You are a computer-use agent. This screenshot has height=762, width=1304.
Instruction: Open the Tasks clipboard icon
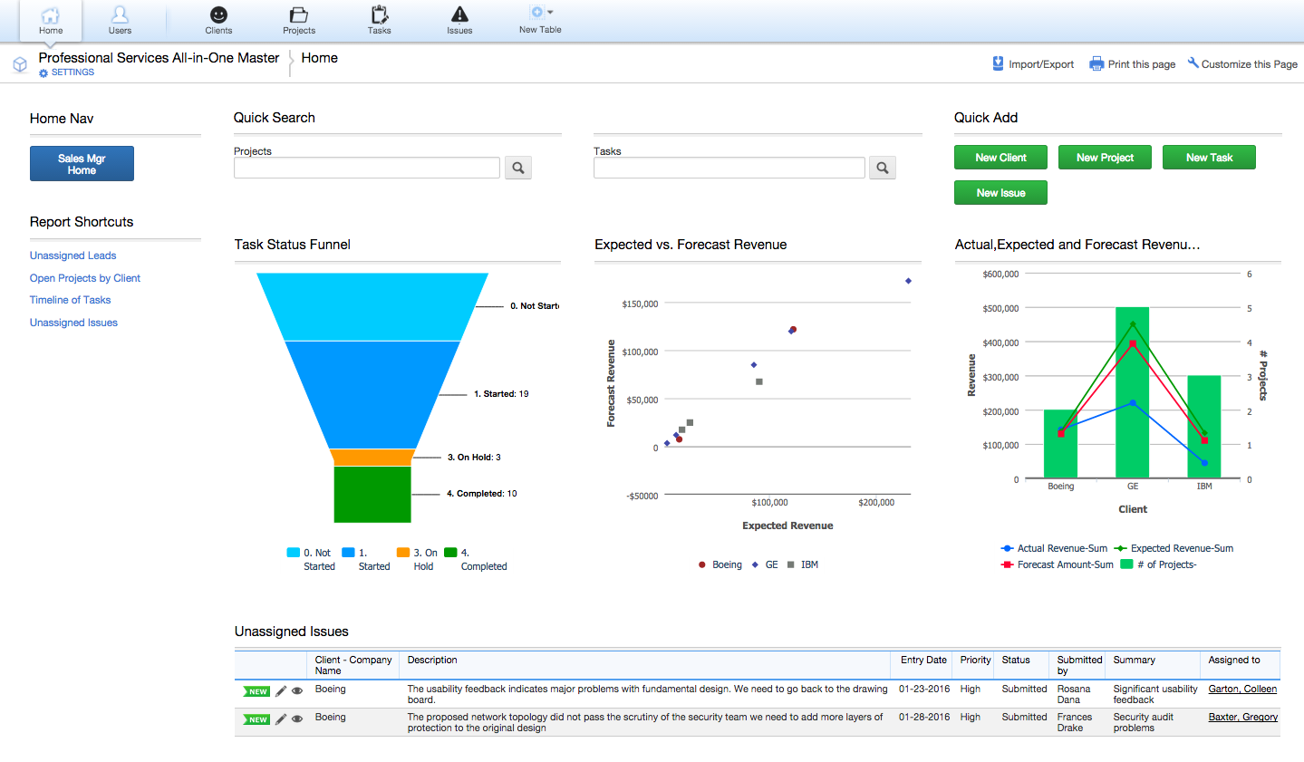tap(380, 14)
